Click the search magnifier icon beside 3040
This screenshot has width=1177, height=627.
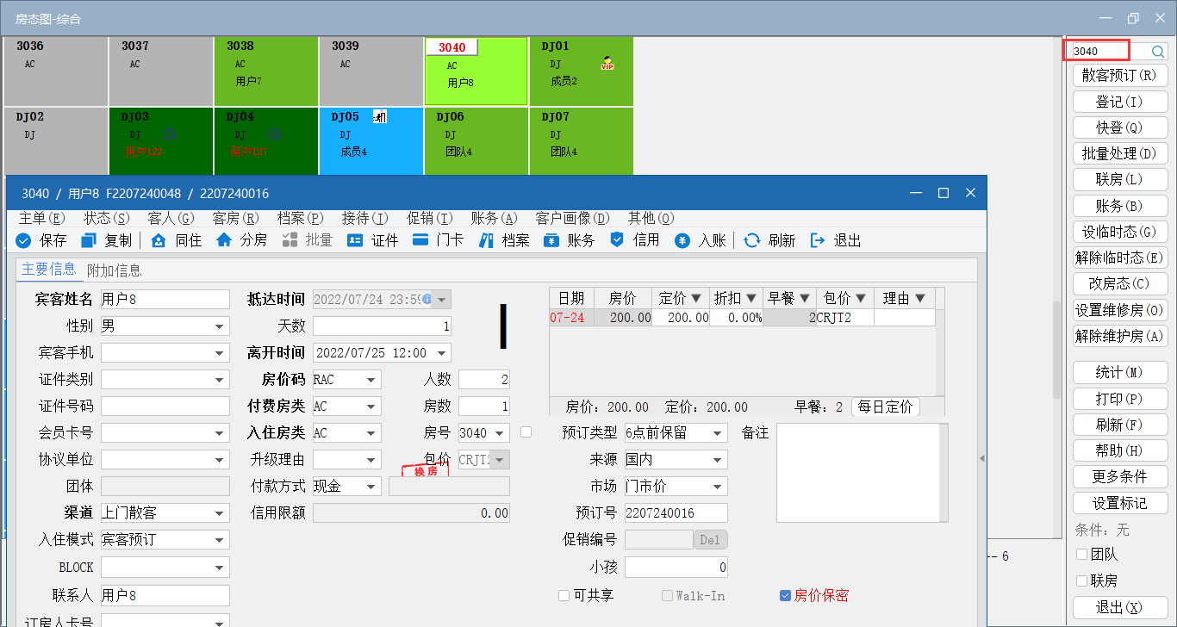(x=1157, y=52)
